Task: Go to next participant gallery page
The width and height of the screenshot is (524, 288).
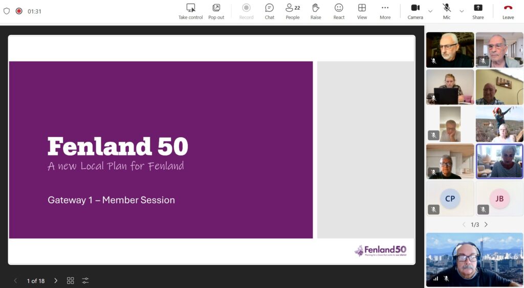Action: 486,225
